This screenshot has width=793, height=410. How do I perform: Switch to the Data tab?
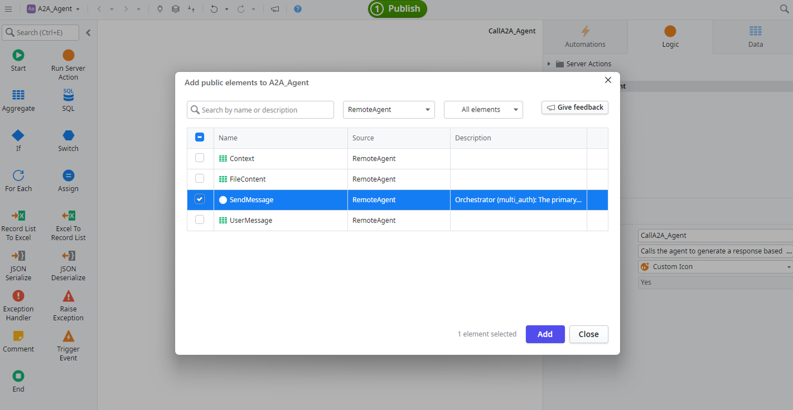pyautogui.click(x=755, y=37)
